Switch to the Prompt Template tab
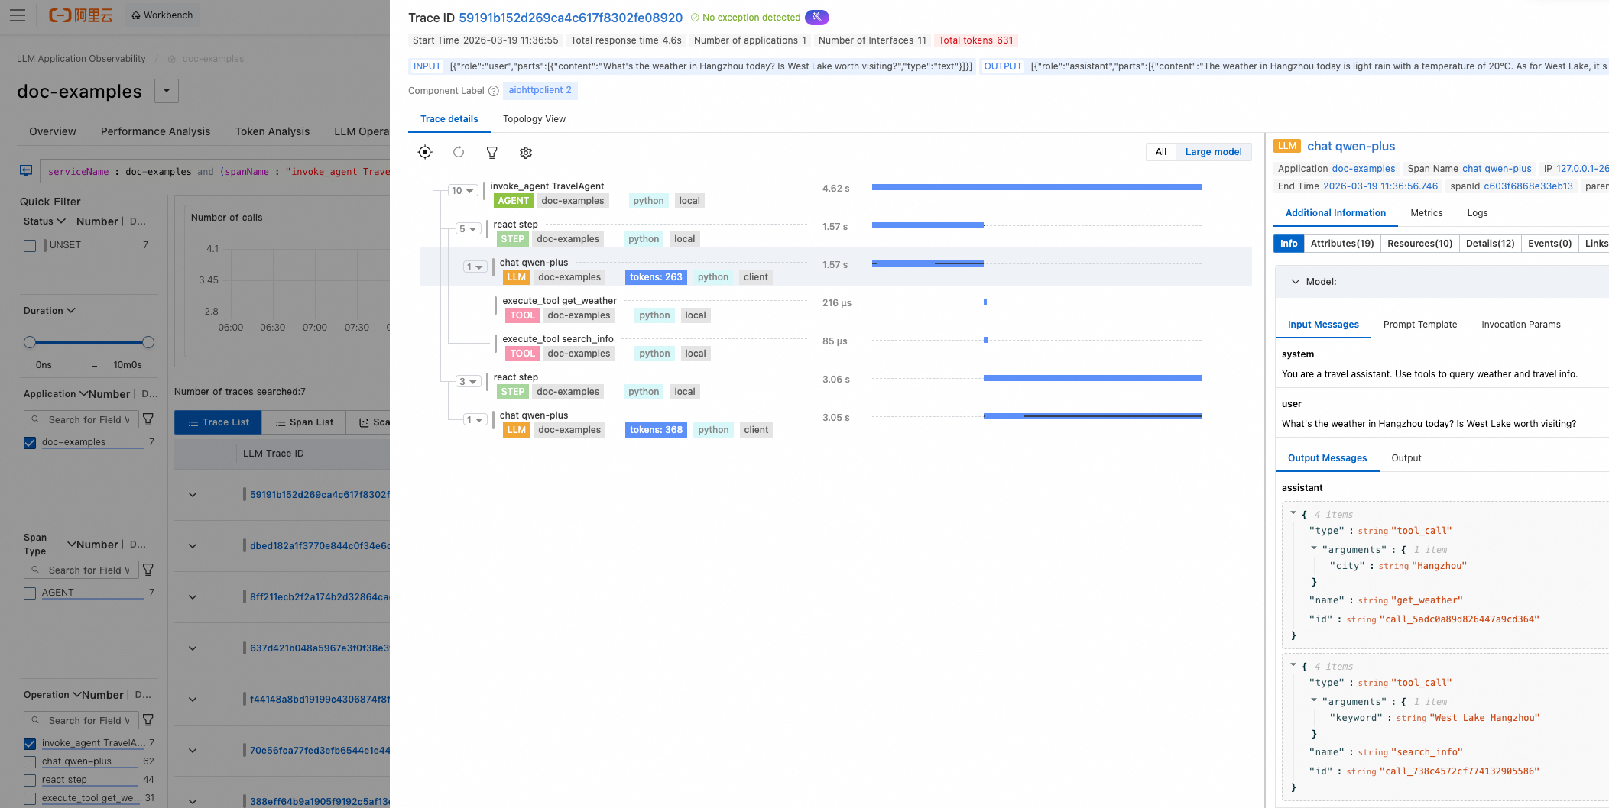The width and height of the screenshot is (1609, 808). pos(1420,325)
